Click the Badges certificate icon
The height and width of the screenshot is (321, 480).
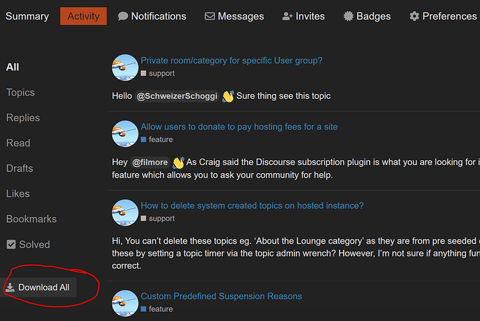point(349,16)
